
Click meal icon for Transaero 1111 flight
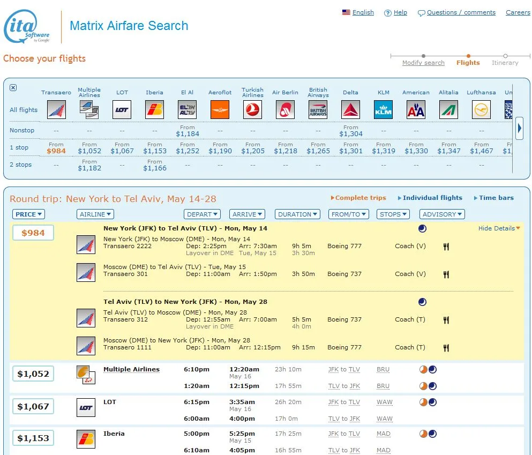446,348
